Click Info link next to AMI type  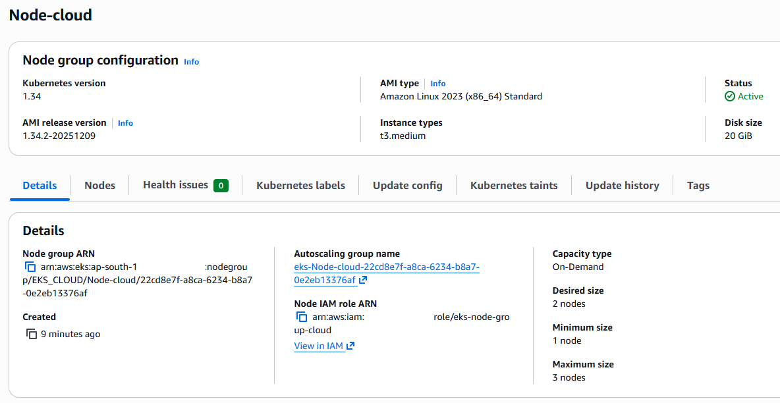(437, 84)
